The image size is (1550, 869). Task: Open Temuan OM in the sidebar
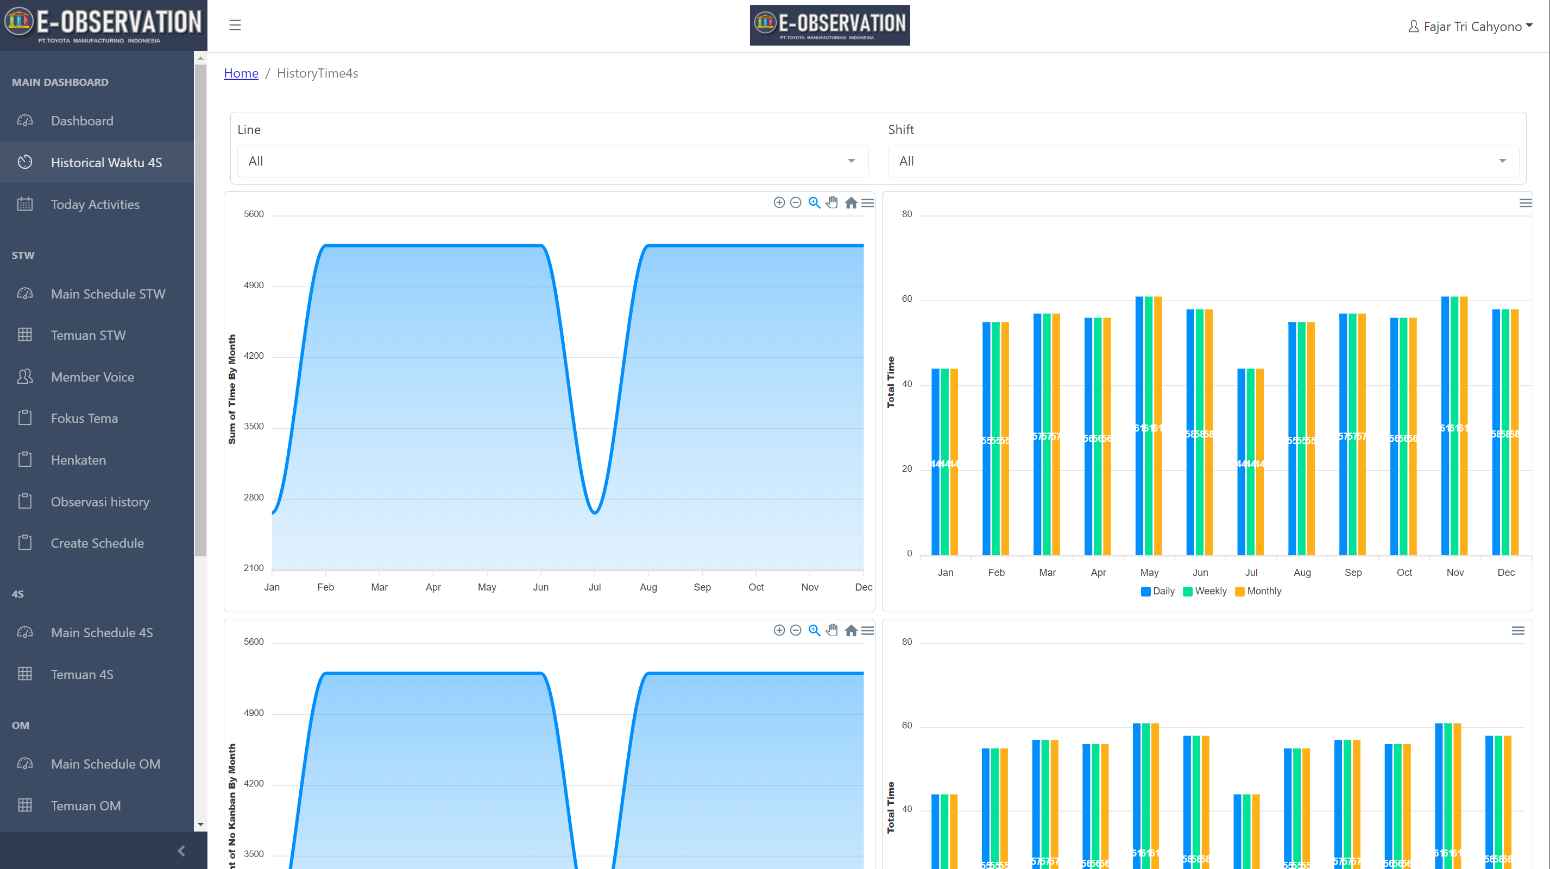(x=97, y=805)
